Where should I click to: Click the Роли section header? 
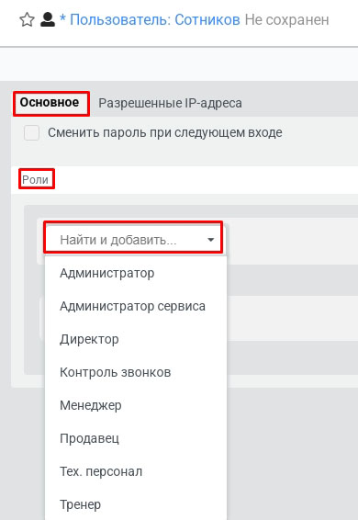pyautogui.click(x=36, y=180)
